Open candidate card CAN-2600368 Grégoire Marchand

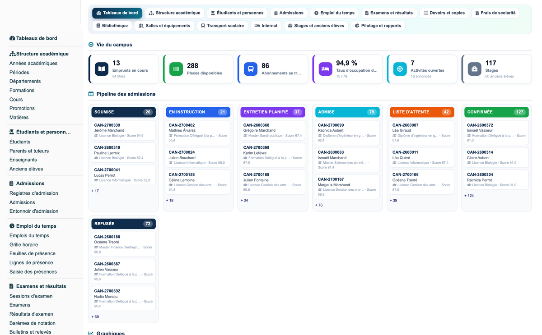click(272, 130)
